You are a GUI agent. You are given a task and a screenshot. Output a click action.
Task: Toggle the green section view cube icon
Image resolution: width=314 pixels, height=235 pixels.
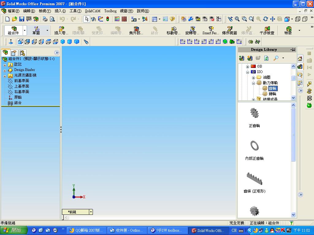tap(225, 42)
